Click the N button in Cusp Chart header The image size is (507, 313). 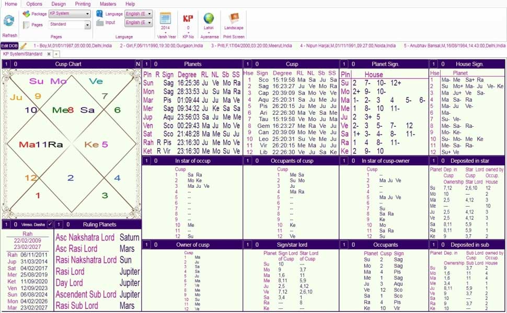tap(138, 64)
